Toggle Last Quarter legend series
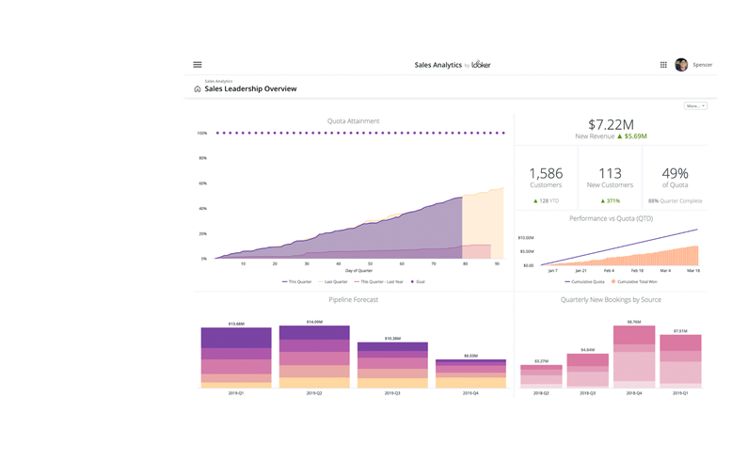The height and width of the screenshot is (461, 748). point(332,281)
